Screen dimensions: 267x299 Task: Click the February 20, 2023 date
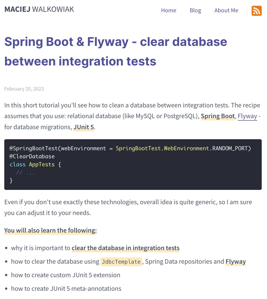click(24, 89)
